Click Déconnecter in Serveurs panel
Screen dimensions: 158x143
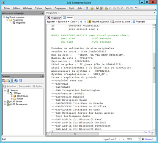(25, 86)
